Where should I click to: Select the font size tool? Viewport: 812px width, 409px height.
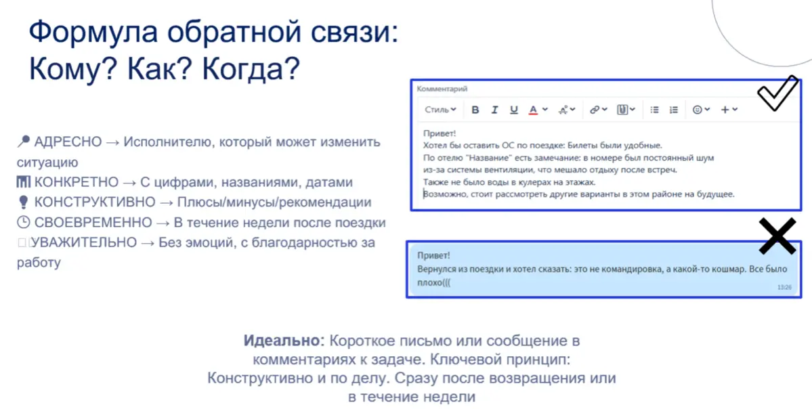click(x=563, y=109)
